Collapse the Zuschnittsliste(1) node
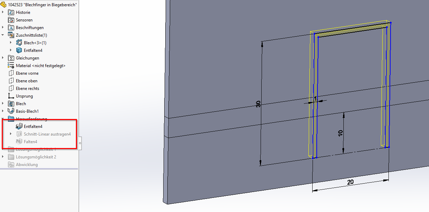 click(x=3, y=35)
